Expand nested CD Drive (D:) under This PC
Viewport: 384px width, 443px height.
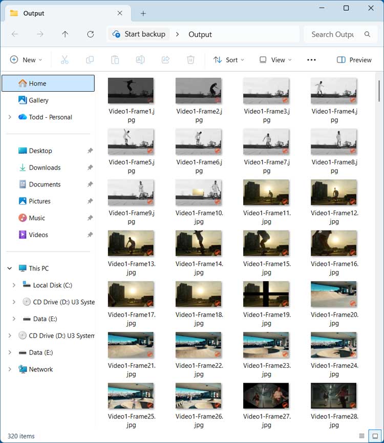pos(14,302)
